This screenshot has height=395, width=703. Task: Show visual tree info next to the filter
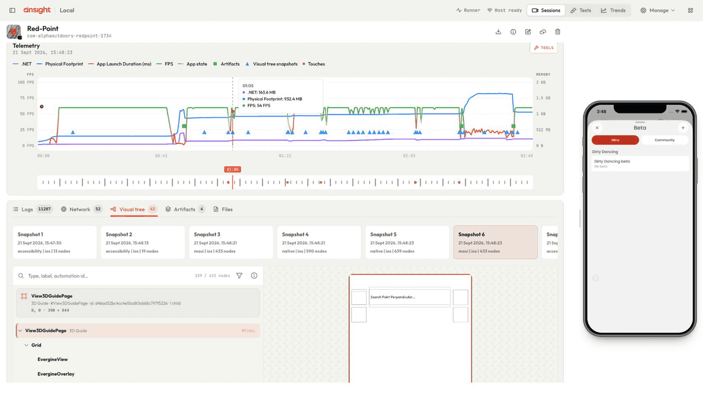pyautogui.click(x=254, y=276)
